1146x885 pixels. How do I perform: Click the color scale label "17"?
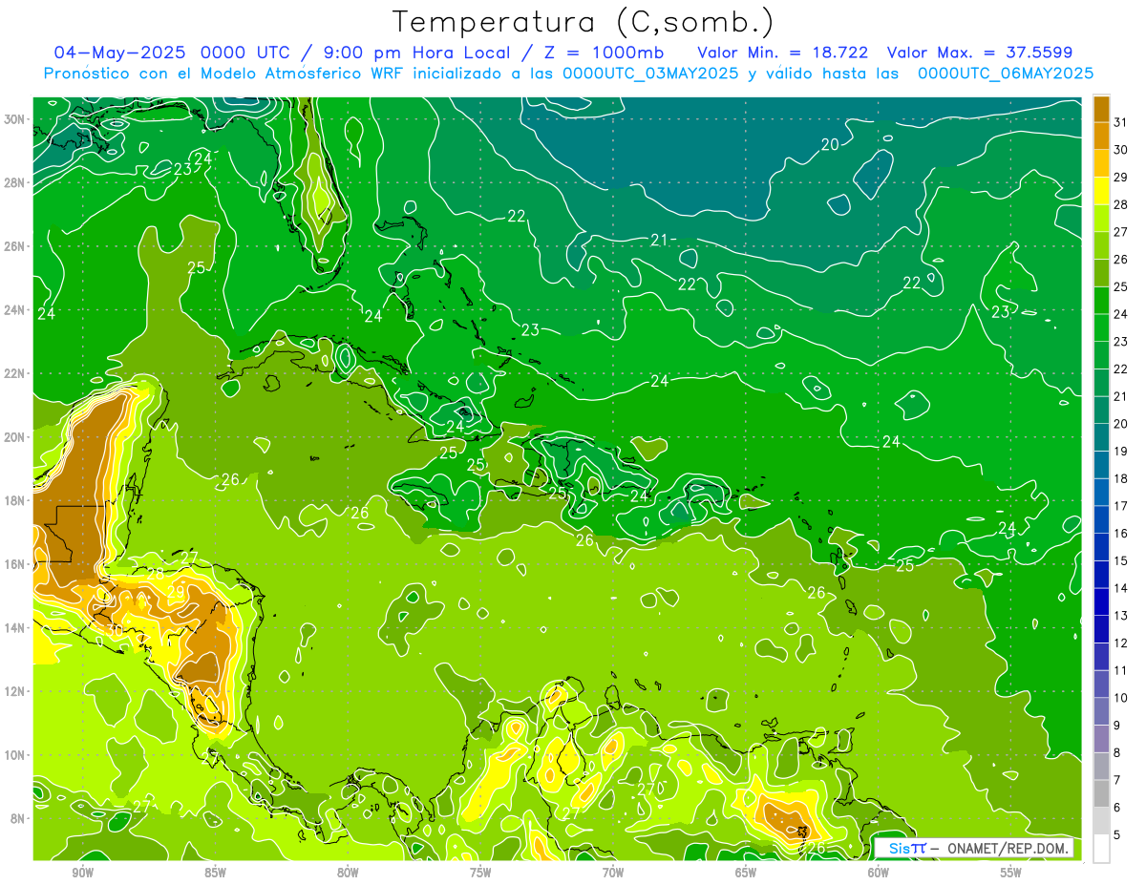[x=1121, y=506]
